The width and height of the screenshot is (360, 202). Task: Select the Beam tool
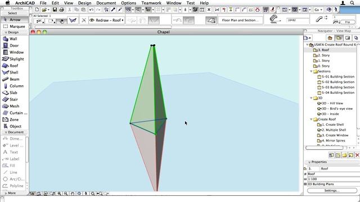coord(14,79)
